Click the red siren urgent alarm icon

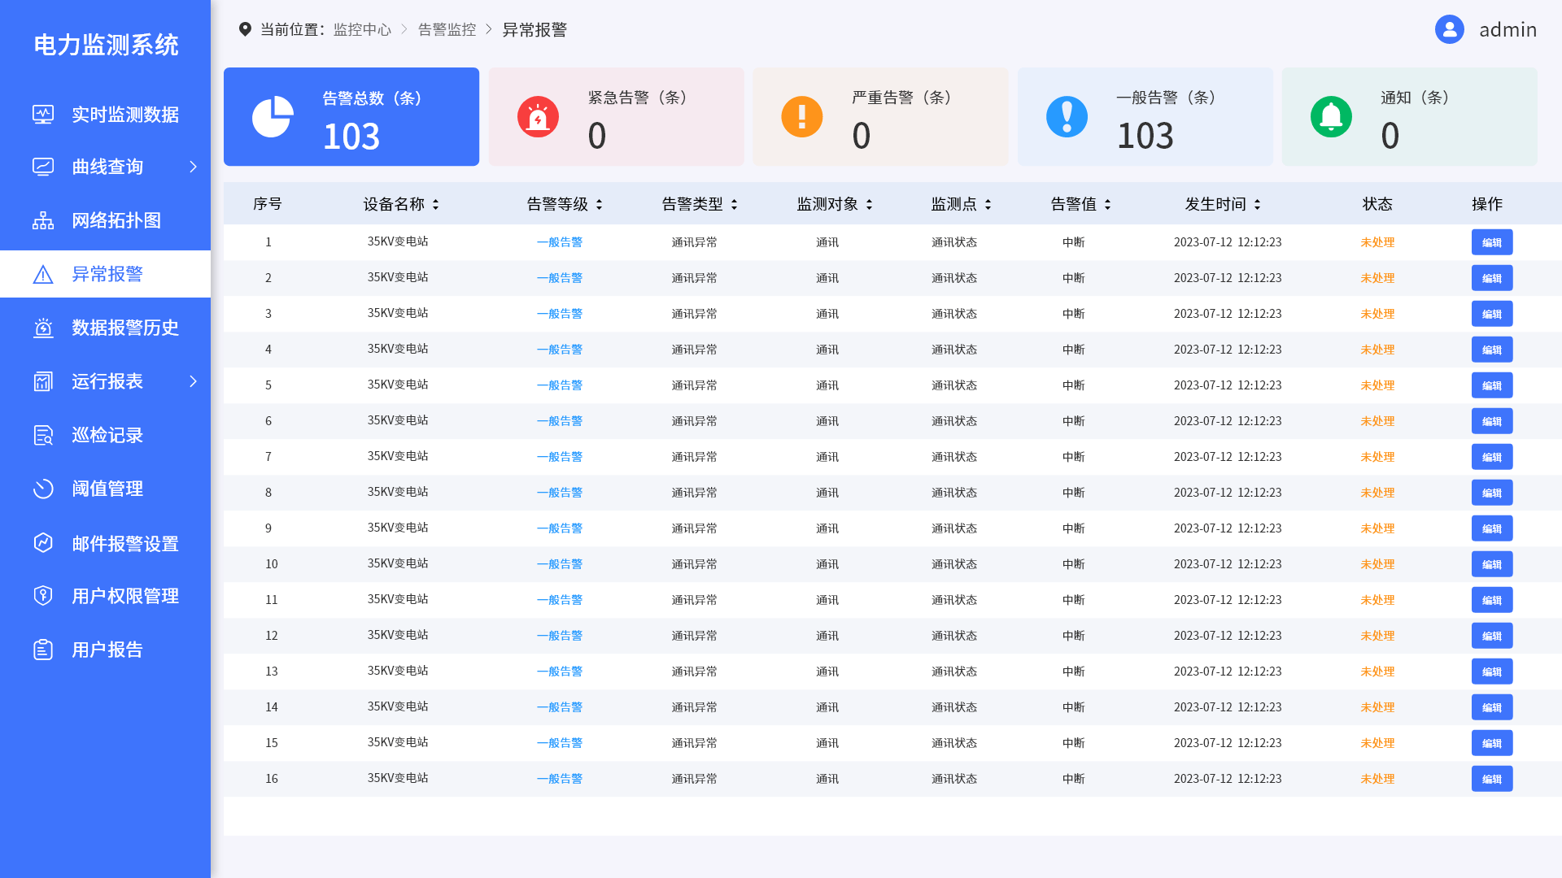[538, 117]
